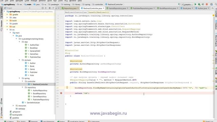
Task: Close the RedirectController.java tab
Action: coord(103,8)
